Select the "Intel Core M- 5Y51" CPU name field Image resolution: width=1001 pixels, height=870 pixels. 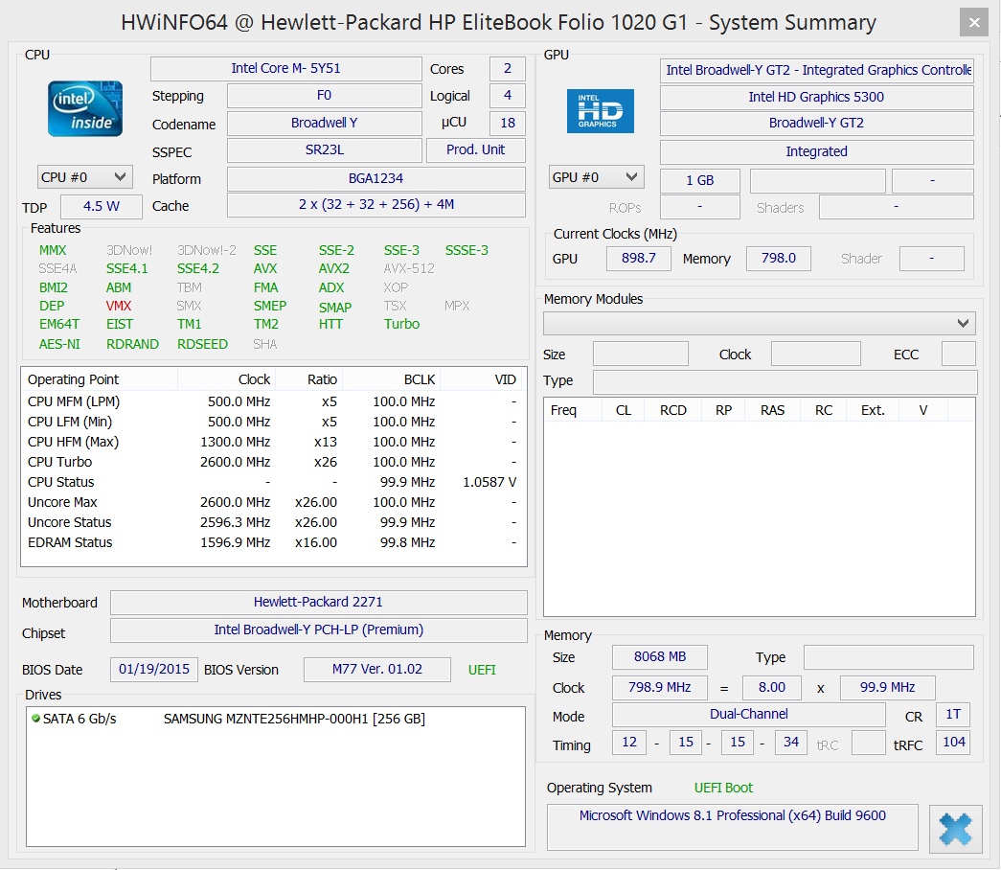coord(286,68)
